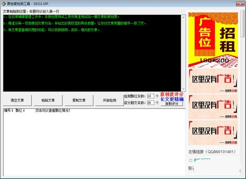Open the third 这里没有广告 banner

coord(213,133)
